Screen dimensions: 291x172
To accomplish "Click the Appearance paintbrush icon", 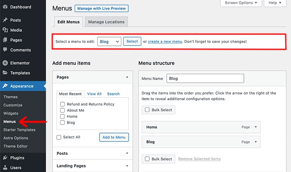I will tap(5, 86).
